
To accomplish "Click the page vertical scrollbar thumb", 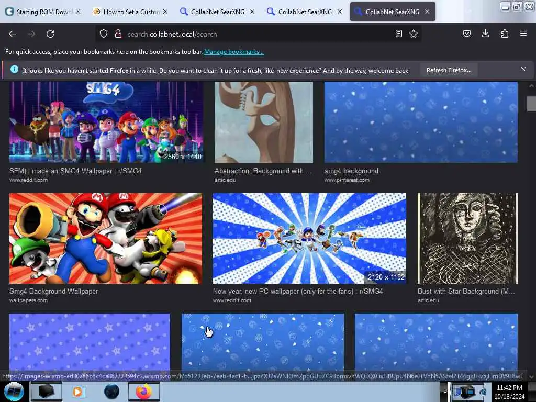I will pos(531,104).
